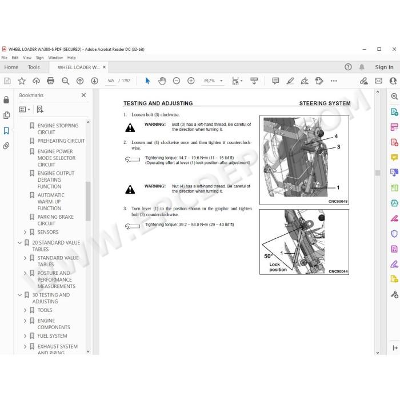Open More Tools wrench in right pane
400x400 pixels.
coord(394,295)
